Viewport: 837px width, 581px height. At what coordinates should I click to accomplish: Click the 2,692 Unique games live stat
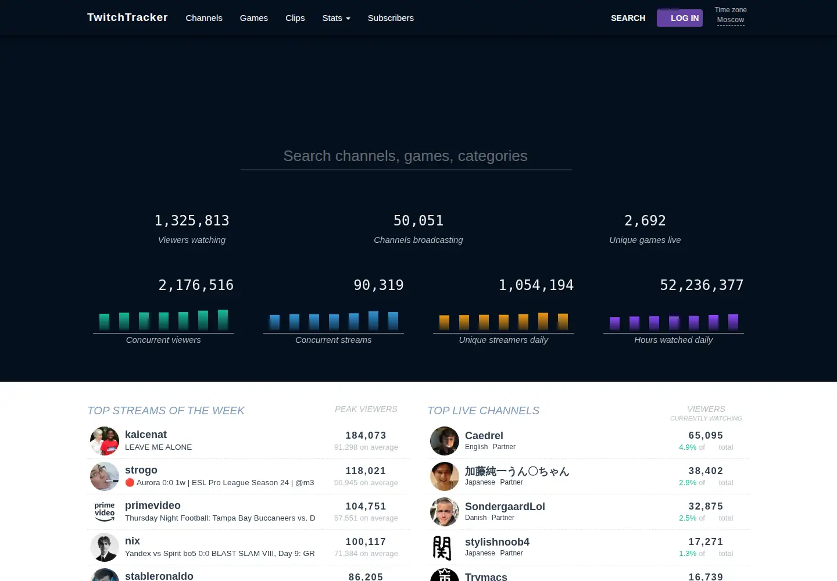[645, 228]
